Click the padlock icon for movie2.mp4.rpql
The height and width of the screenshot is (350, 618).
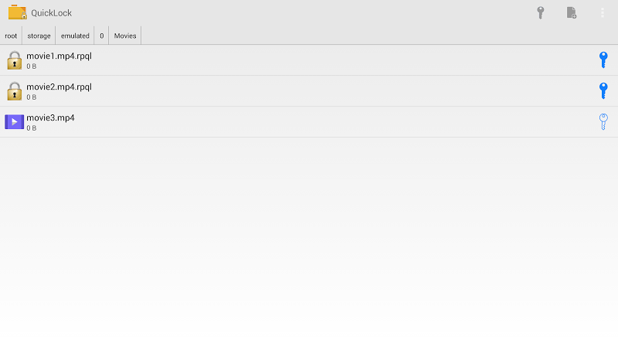tap(15, 91)
